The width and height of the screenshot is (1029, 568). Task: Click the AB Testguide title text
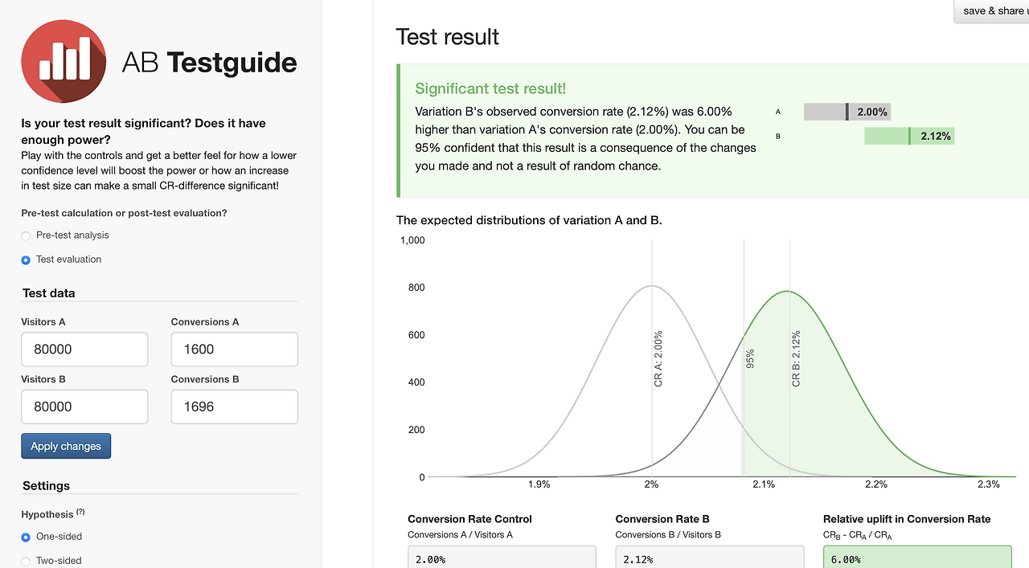[x=209, y=63]
